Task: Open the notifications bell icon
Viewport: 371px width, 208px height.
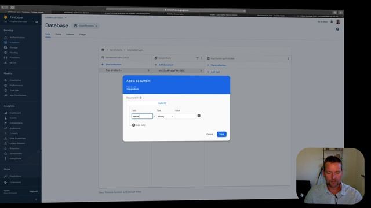Action: click(x=332, y=22)
